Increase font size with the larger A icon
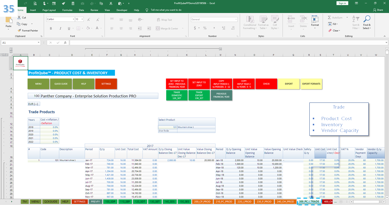 [x=89, y=19]
